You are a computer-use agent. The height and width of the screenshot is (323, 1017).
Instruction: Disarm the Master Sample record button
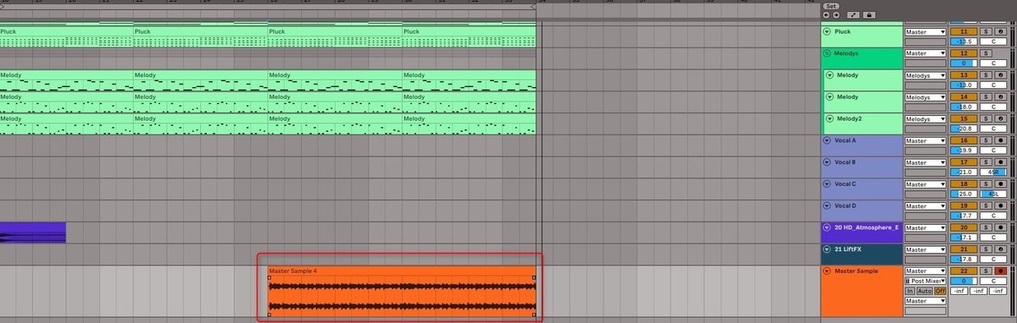(x=1001, y=271)
